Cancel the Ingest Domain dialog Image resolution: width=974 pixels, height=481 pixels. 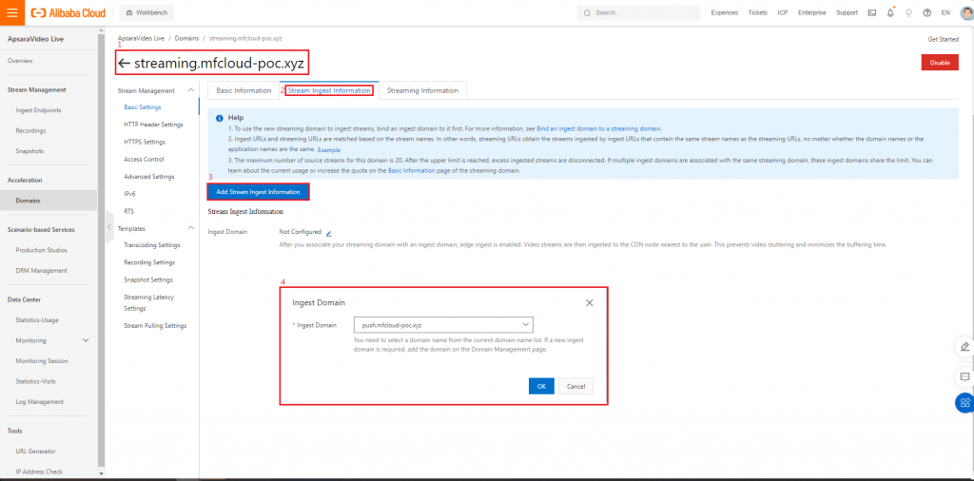pos(575,386)
